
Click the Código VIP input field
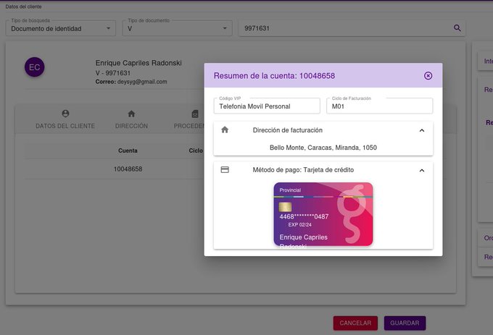click(x=267, y=106)
